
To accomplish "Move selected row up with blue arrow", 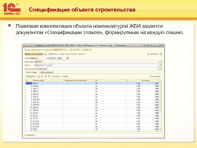I will click(x=46, y=76).
